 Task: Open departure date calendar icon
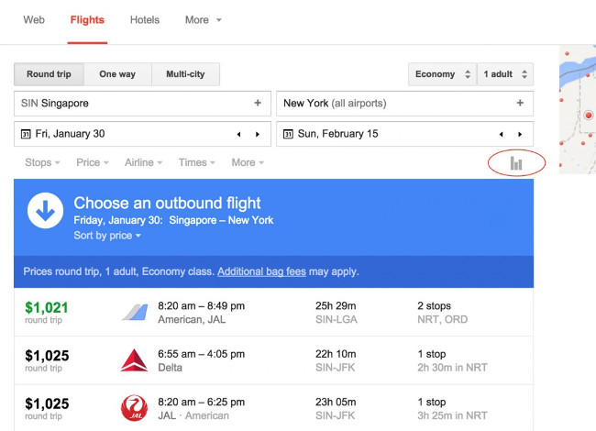click(x=25, y=134)
